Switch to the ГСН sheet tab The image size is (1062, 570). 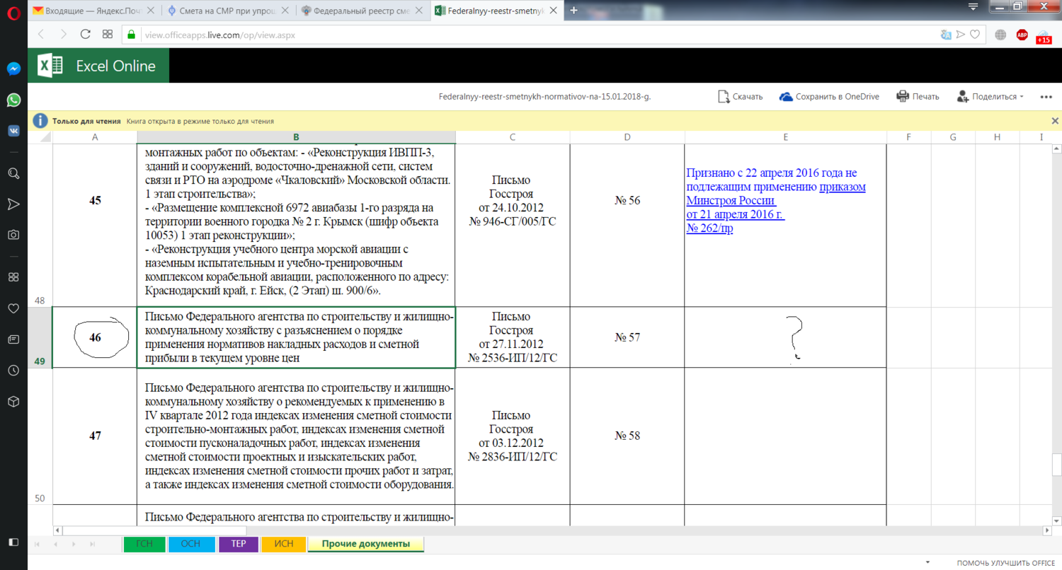point(144,544)
